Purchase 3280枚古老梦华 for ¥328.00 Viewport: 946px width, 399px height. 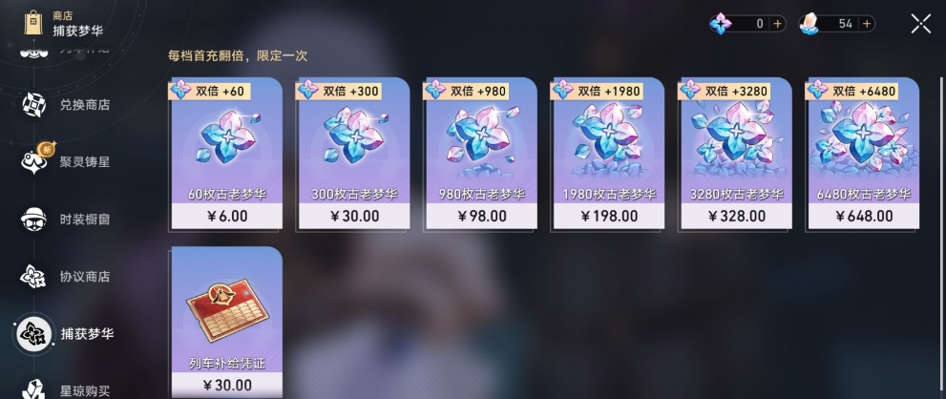(x=736, y=154)
